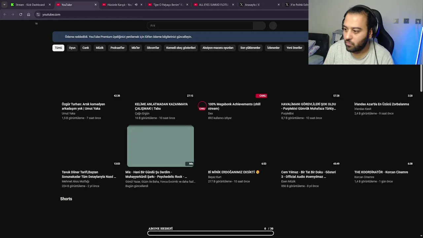
Task: Click the round voice search button
Action: [273, 25]
